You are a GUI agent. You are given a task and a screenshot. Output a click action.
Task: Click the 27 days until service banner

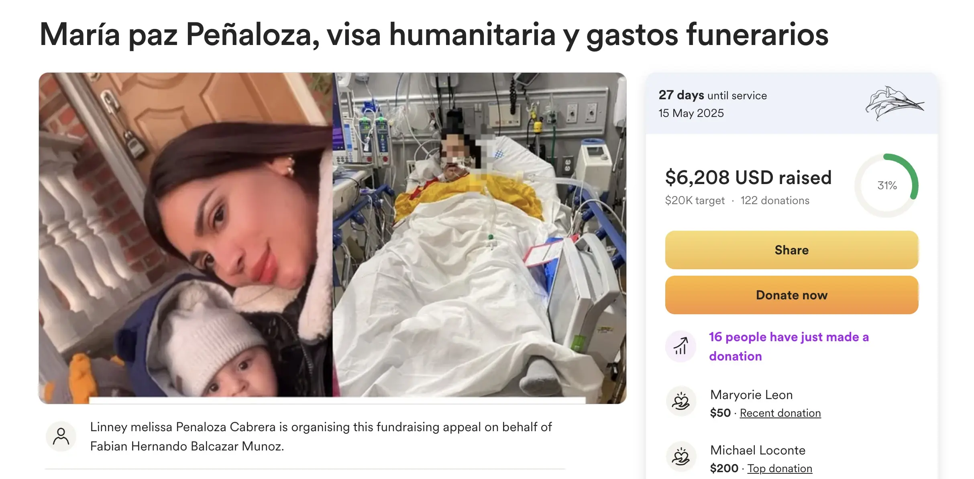tap(792, 104)
